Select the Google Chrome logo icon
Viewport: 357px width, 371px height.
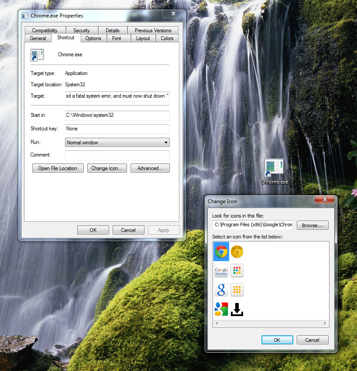click(221, 271)
